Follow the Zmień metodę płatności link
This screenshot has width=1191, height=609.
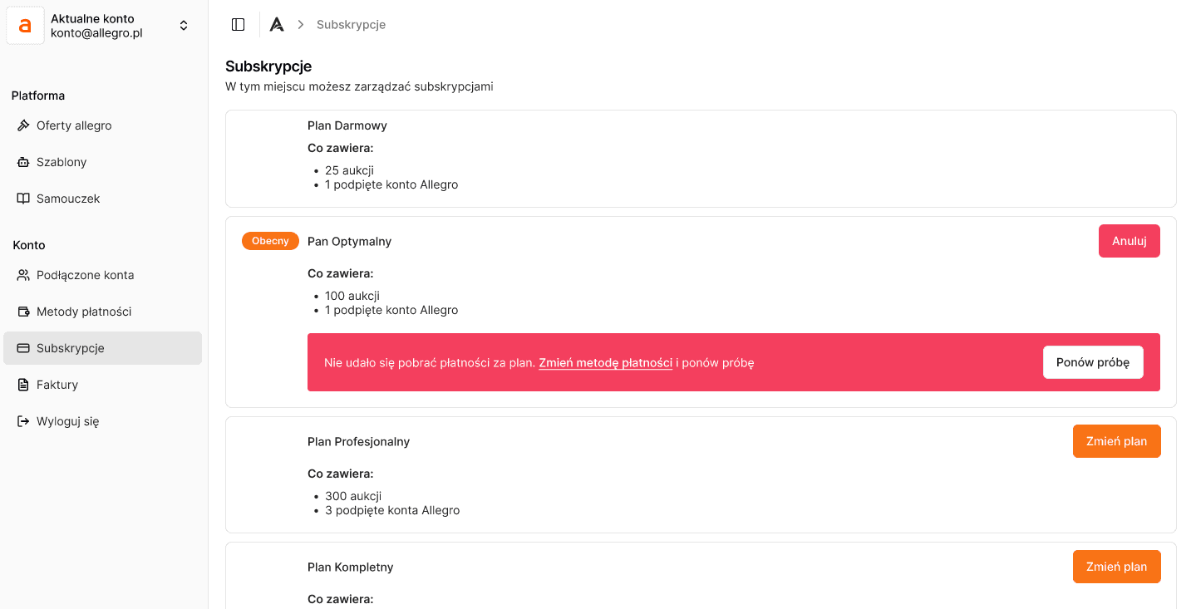click(x=605, y=362)
